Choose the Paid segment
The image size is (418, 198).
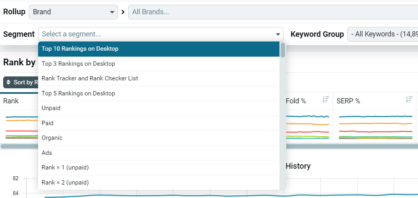pos(159,123)
